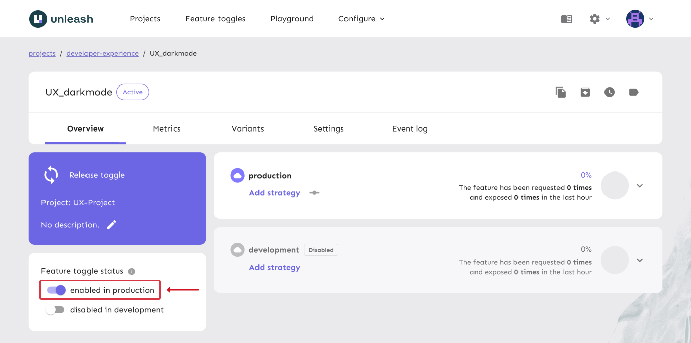This screenshot has width=691, height=343.
Task: Open the Variants tab
Action: tap(247, 128)
